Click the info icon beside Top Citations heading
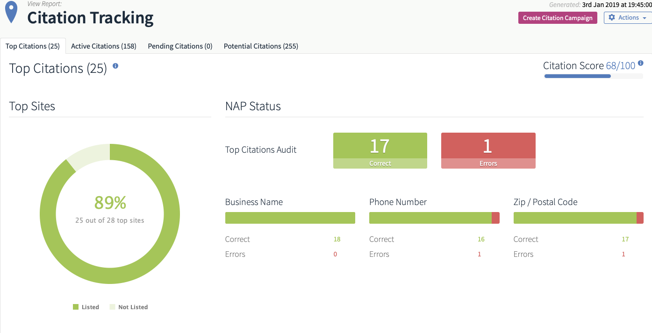 115,66
